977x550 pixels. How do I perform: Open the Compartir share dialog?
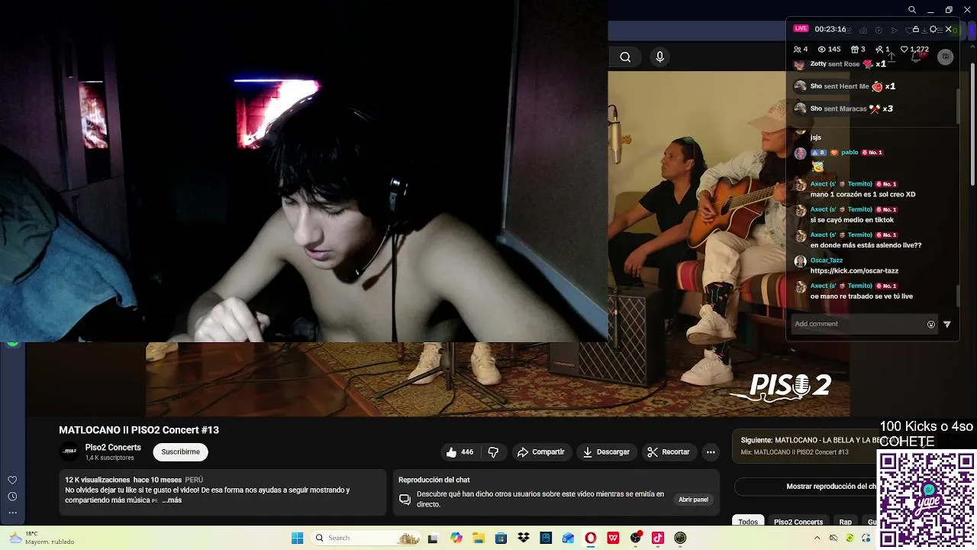click(540, 452)
